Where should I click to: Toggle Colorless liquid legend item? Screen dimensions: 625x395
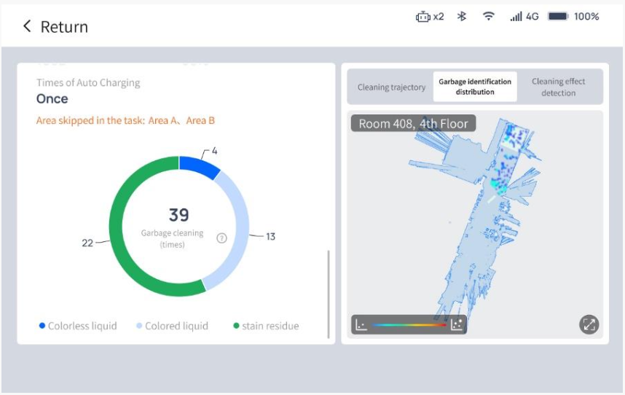(x=78, y=326)
